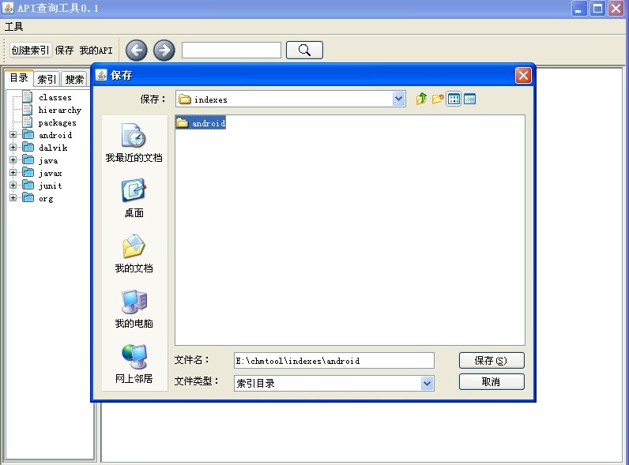Click the 我的API toolbar button

point(96,50)
